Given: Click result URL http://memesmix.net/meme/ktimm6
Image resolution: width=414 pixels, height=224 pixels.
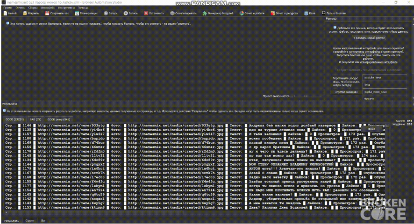Looking at the screenshot, I should click(71, 207).
